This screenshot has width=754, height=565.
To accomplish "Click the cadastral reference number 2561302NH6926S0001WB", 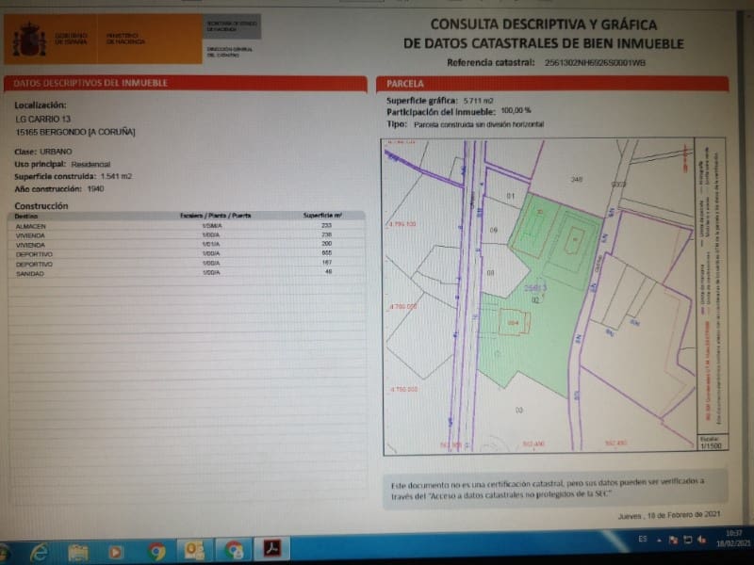I will coord(594,62).
